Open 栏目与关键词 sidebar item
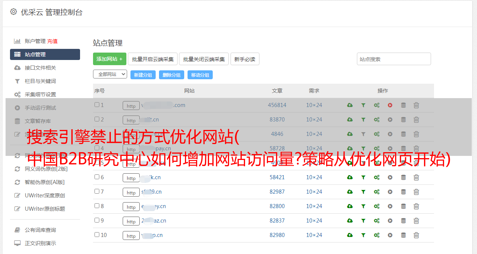 [40, 81]
